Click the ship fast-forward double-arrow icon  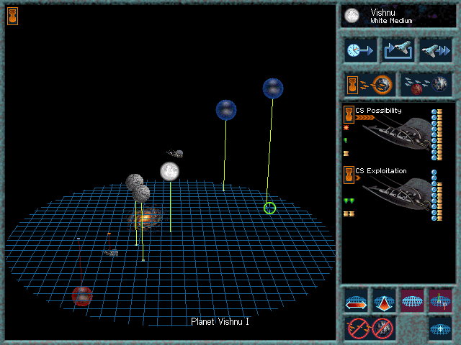(435, 50)
